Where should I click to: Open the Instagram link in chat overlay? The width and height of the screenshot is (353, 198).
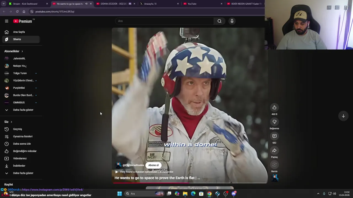[x=52, y=189]
